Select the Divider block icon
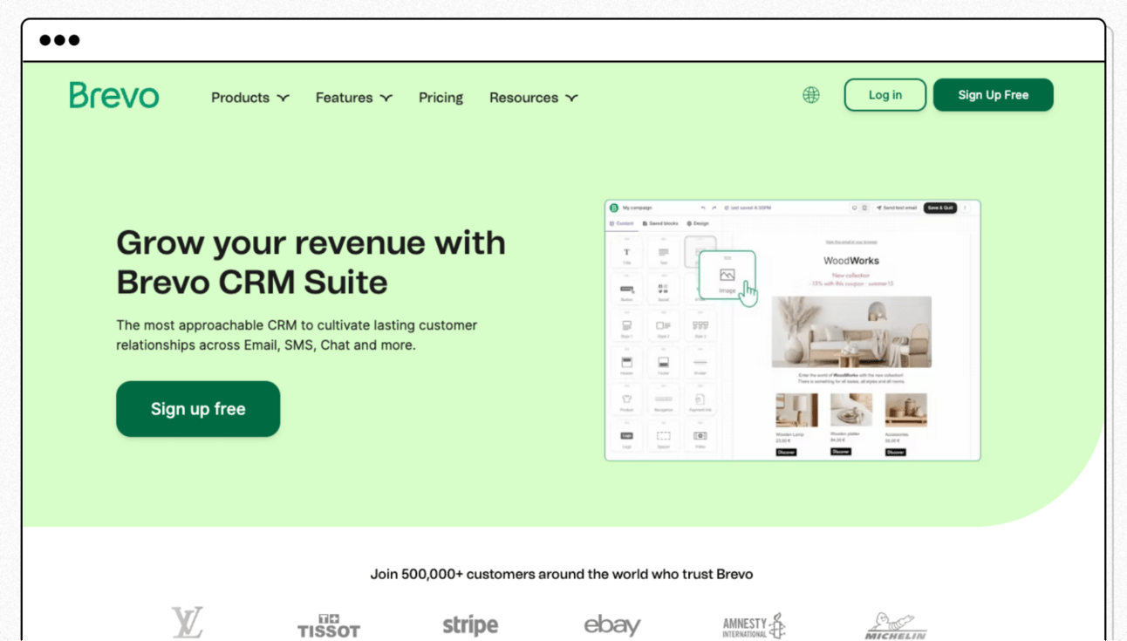The image size is (1127, 641). pos(700,364)
